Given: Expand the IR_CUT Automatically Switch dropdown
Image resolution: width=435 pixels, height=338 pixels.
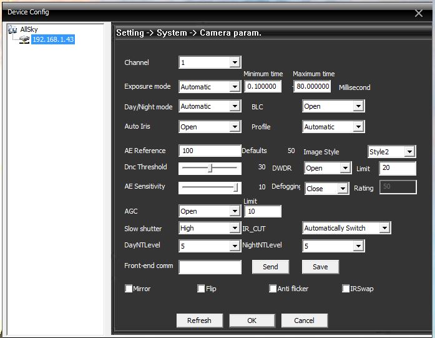Looking at the screenshot, I should click(x=346, y=228).
